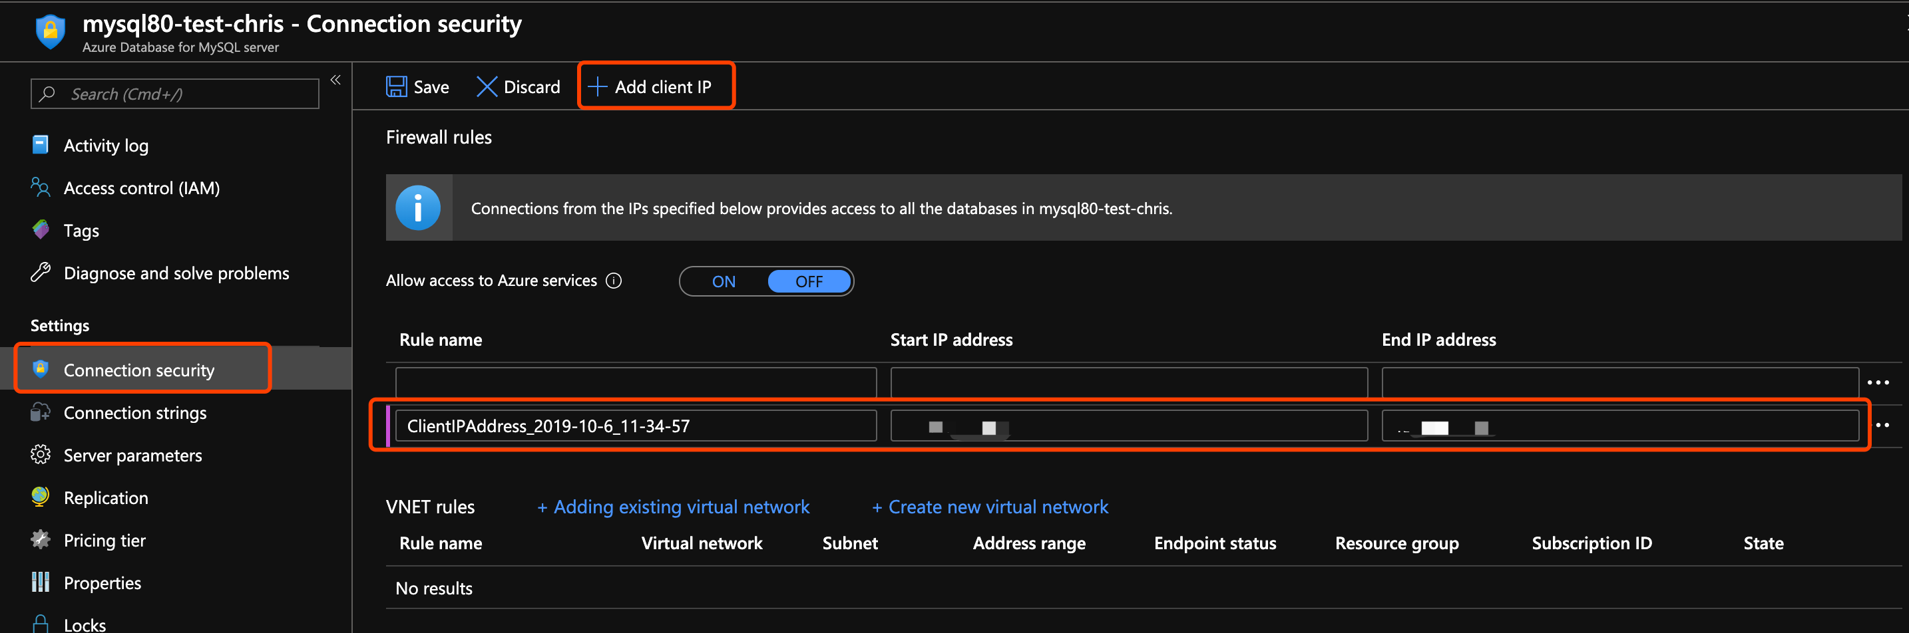Click the Save disk icon
Viewport: 1909px width, 633px height.
click(397, 86)
